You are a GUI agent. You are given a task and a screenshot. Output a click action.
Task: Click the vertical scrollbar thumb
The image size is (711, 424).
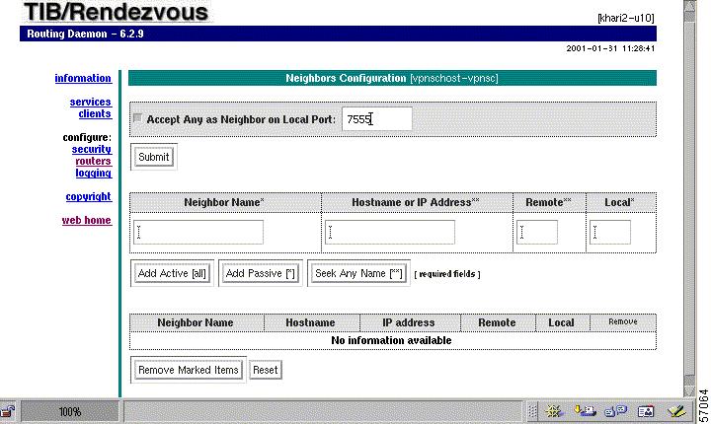689,199
